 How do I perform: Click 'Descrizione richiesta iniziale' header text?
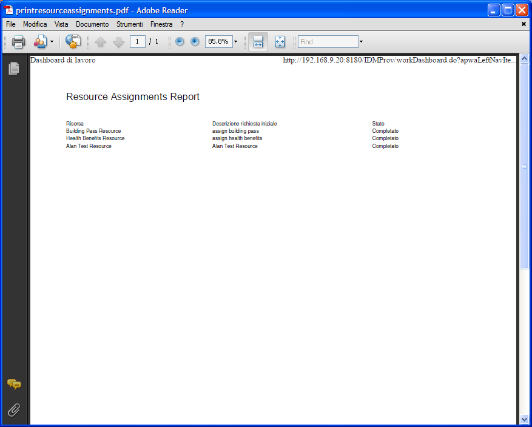244,124
